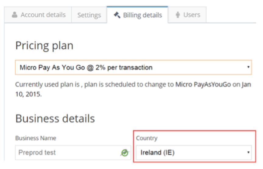263x169 pixels.
Task: Focus the Preprod test business name field
Action: (x=67, y=153)
